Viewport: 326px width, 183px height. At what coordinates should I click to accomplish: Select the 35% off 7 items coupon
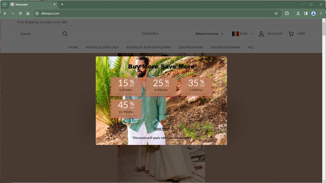[196, 87]
